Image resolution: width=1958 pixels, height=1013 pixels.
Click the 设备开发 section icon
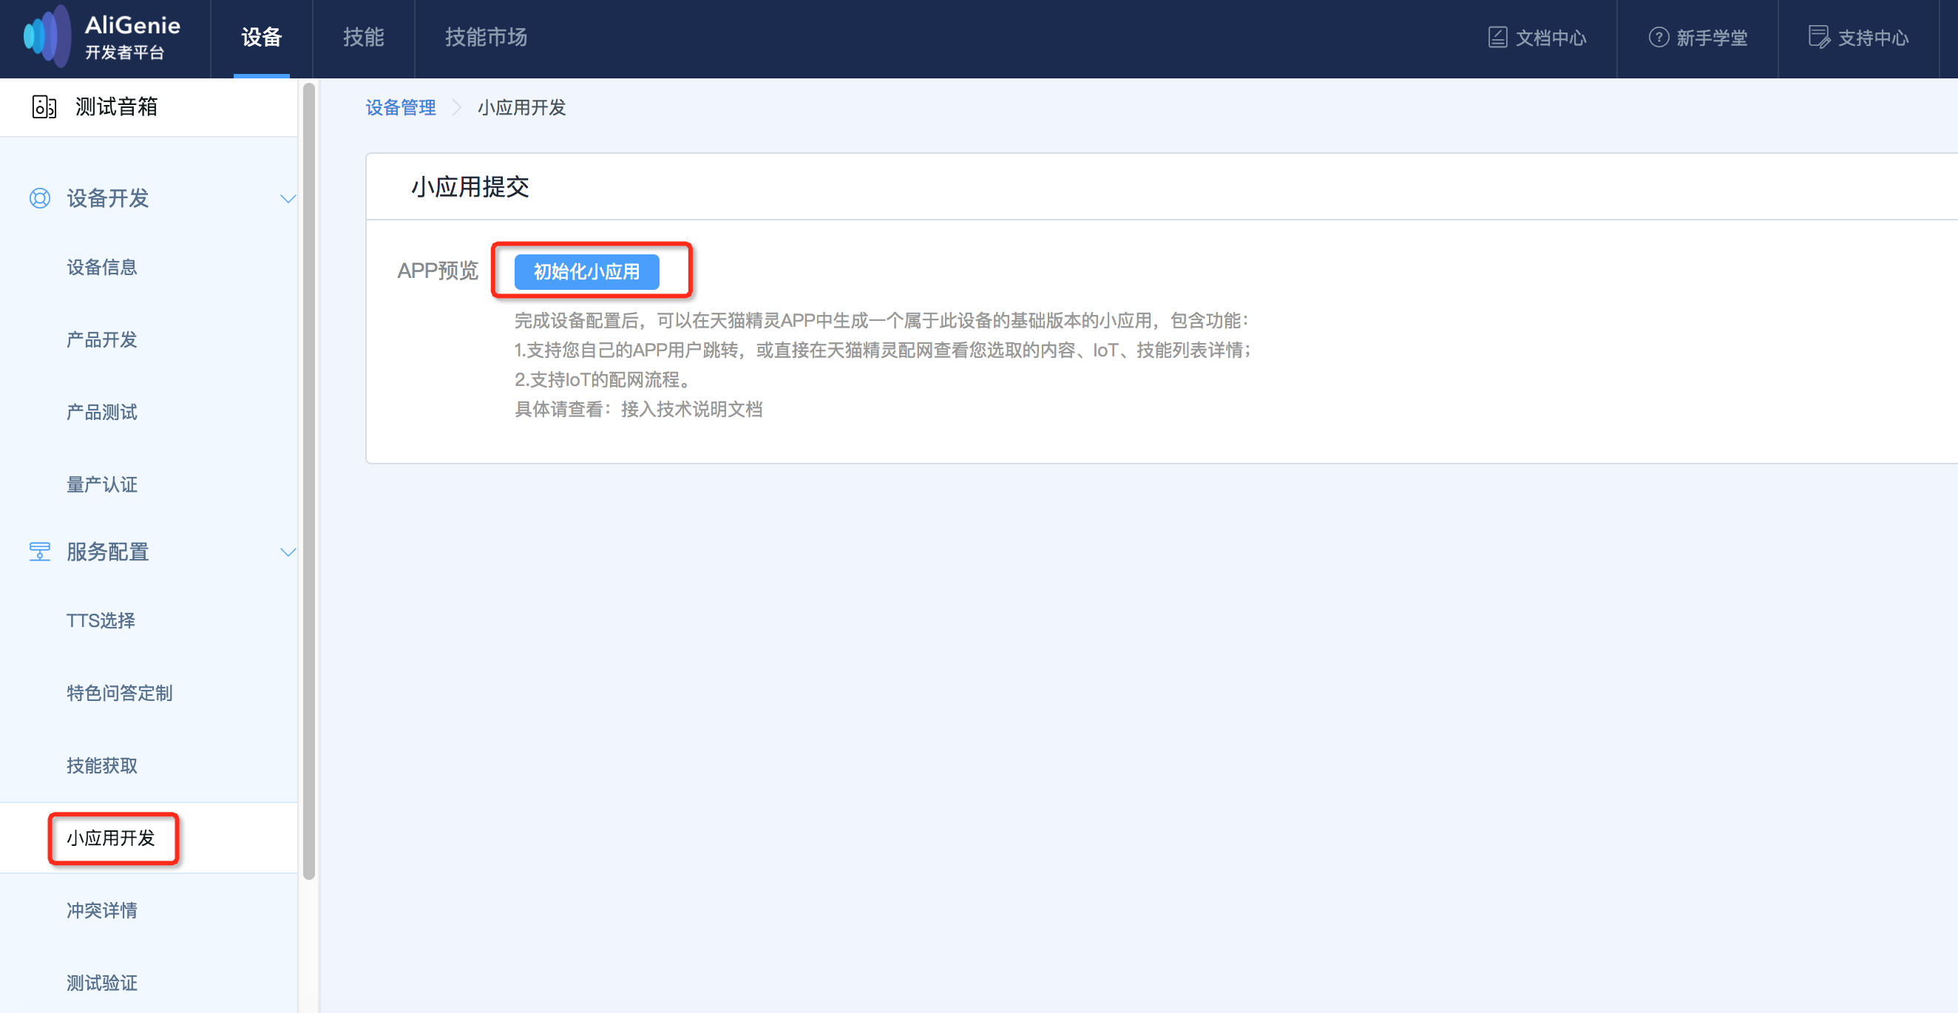(39, 198)
